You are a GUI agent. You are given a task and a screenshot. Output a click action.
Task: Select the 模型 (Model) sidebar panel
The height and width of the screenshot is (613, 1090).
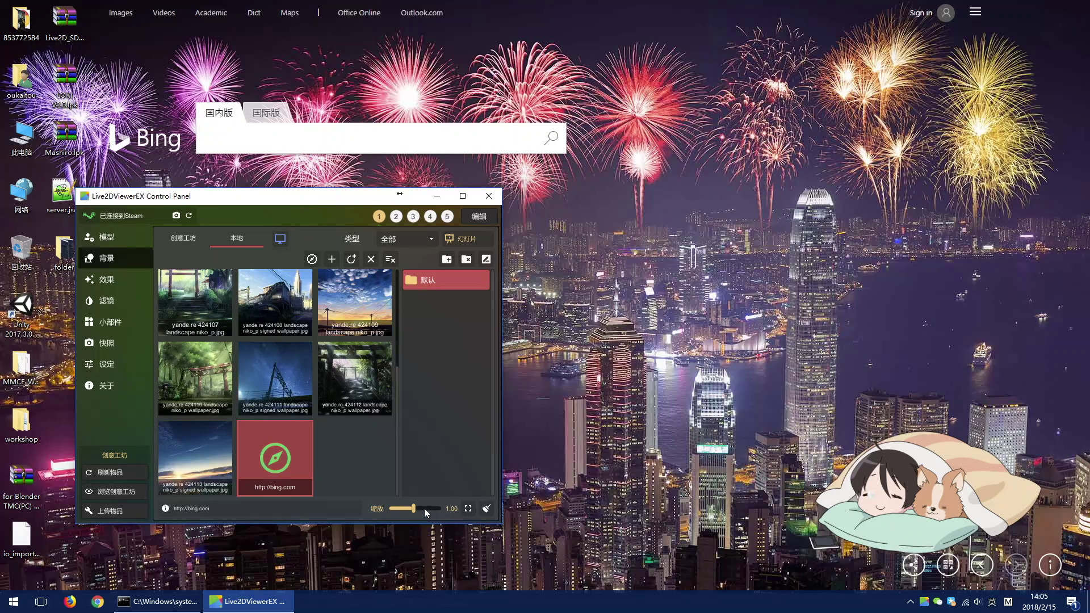click(x=106, y=237)
